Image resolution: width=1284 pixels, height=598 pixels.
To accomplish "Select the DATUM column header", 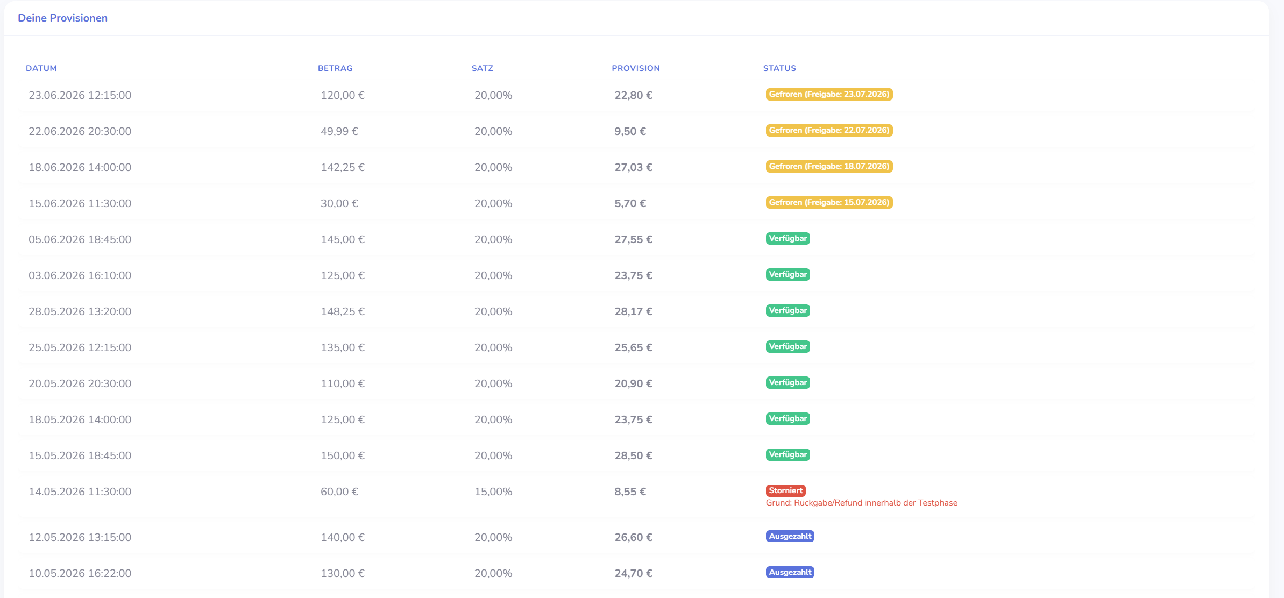I will [41, 68].
